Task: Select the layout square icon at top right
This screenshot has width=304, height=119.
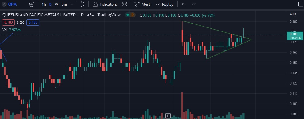Action: pos(300,4)
